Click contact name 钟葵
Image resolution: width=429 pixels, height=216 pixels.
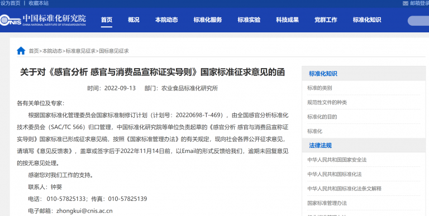(x=56, y=187)
